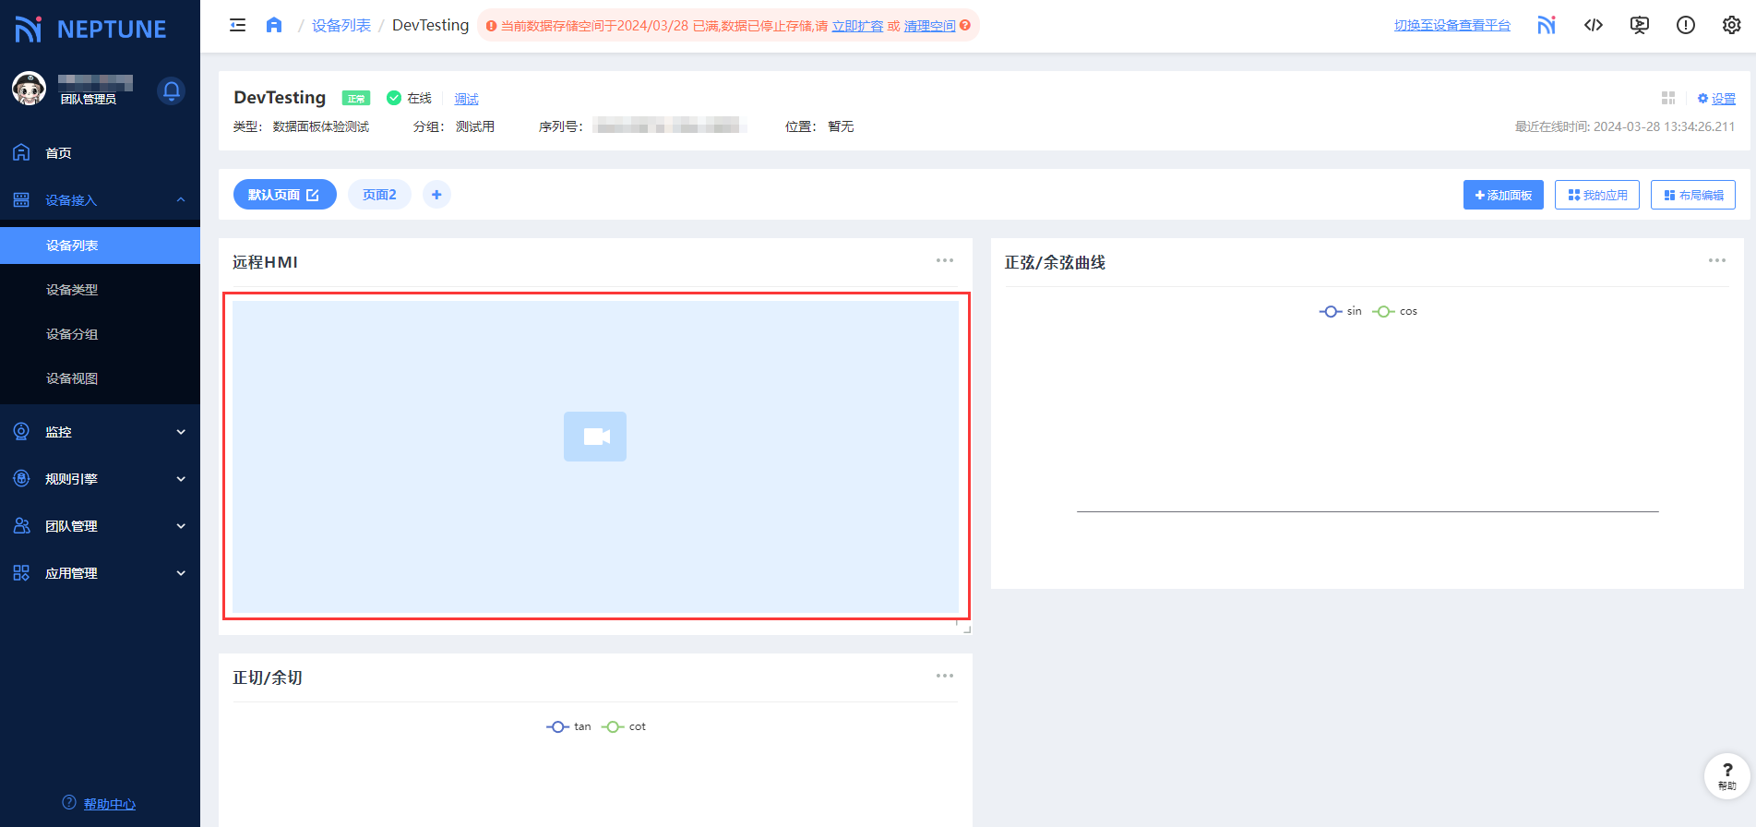Expand the 规则引擎 sidebar menu
Viewport: 1756px width, 827px height.
(100, 479)
